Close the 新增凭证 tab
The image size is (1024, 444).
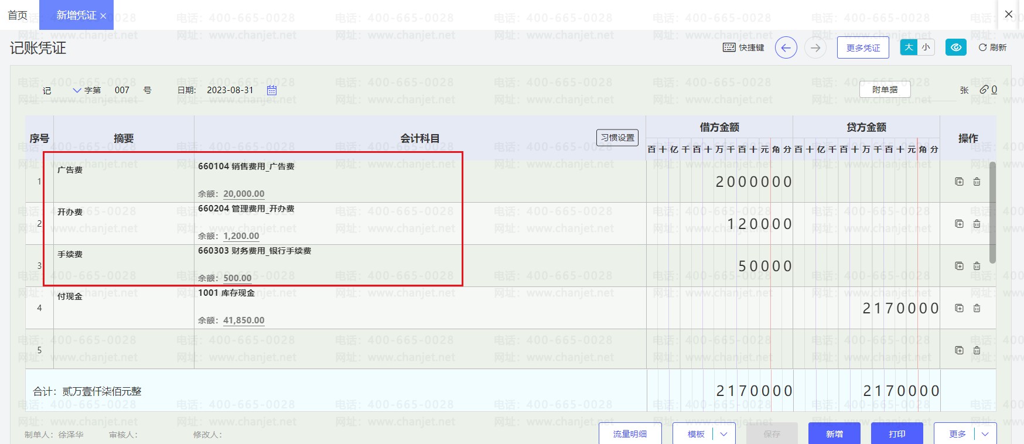pyautogui.click(x=103, y=16)
